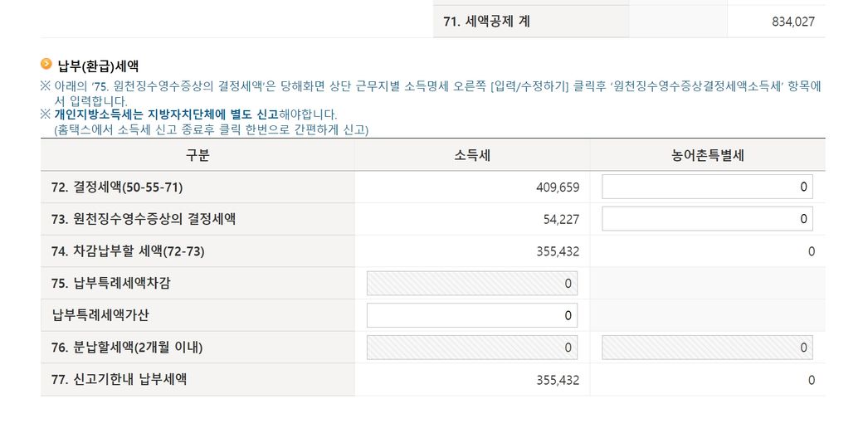Select the 834,027 세액공제 total value

coord(792,22)
